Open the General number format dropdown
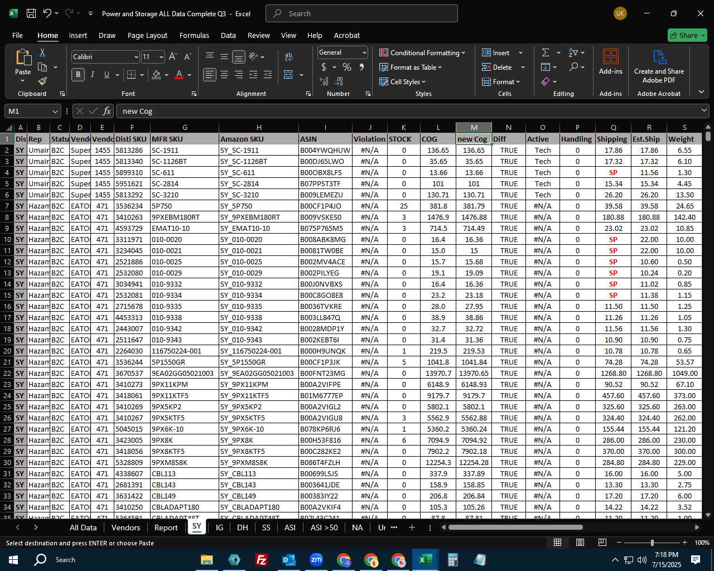Screen dimensions: 714x571 pos(364,52)
